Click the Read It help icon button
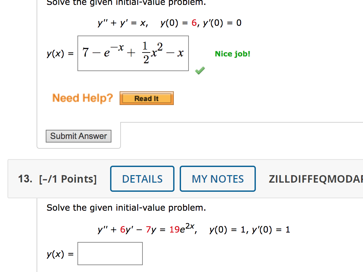363x272 pixels. pyautogui.click(x=146, y=98)
